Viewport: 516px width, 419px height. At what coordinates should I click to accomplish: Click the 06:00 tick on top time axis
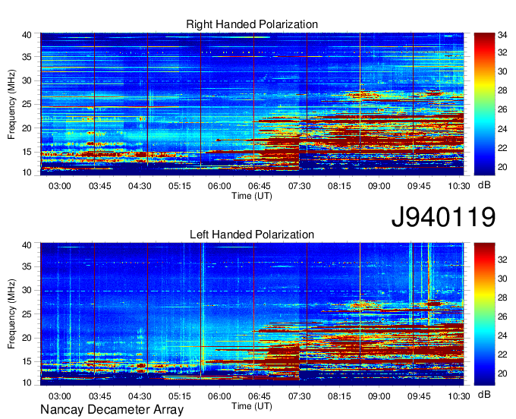[219, 186]
